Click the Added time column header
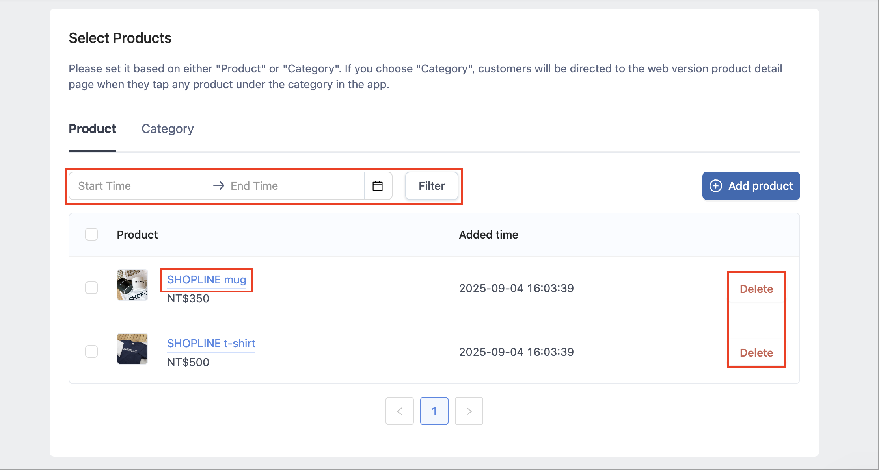This screenshot has width=879, height=470. point(489,235)
